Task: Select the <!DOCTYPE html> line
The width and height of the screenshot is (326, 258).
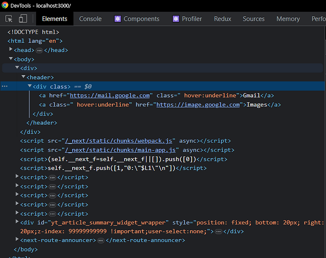Action: [x=33, y=32]
